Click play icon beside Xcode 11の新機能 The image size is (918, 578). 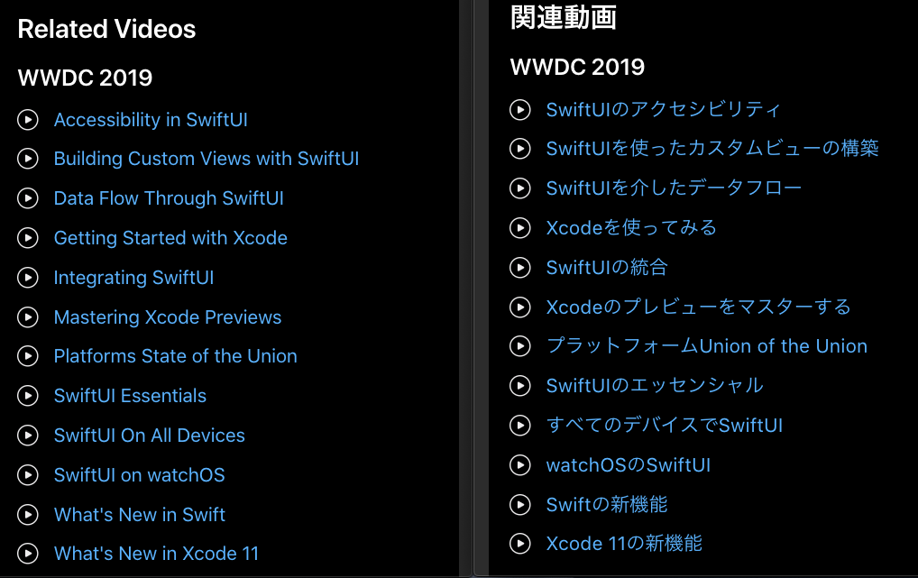click(x=520, y=544)
